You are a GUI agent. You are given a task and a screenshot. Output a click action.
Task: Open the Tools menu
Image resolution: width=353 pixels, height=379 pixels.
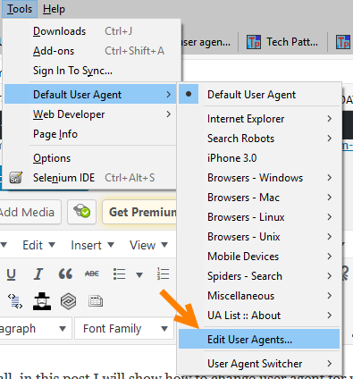point(20,9)
